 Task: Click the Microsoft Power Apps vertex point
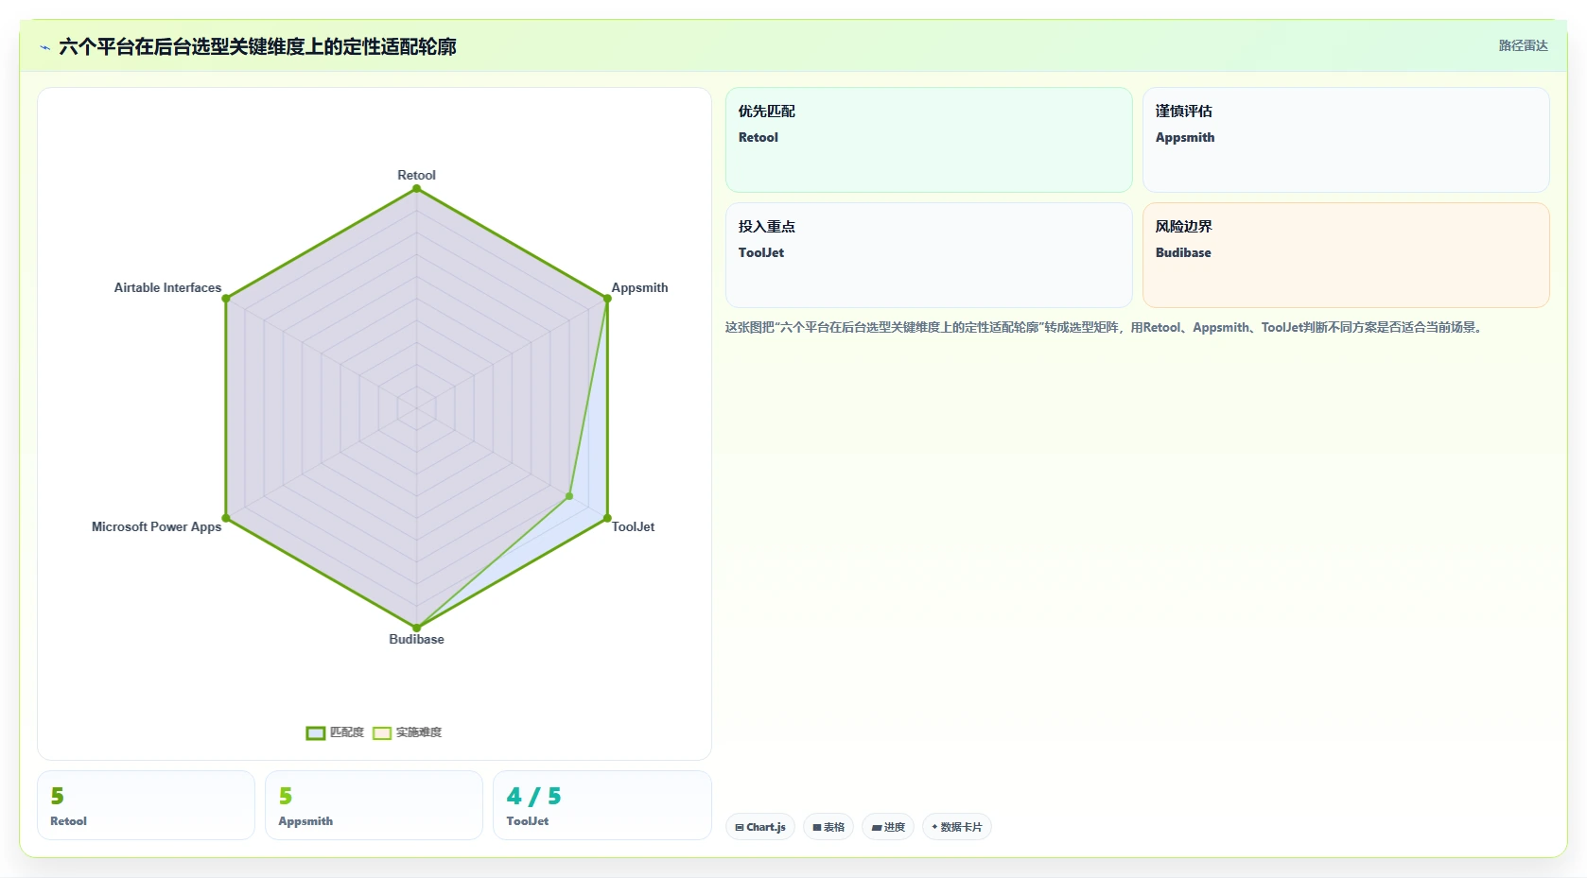pos(226,518)
